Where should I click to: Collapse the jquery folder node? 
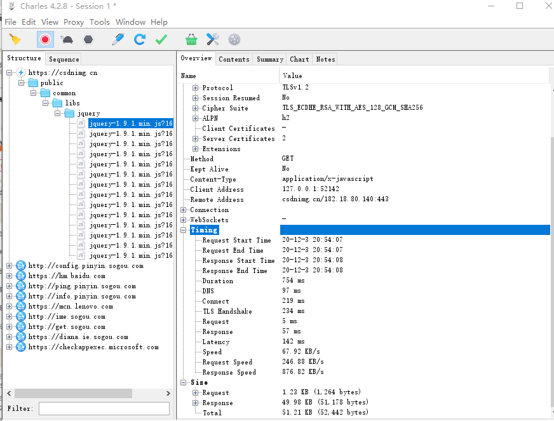click(x=57, y=114)
